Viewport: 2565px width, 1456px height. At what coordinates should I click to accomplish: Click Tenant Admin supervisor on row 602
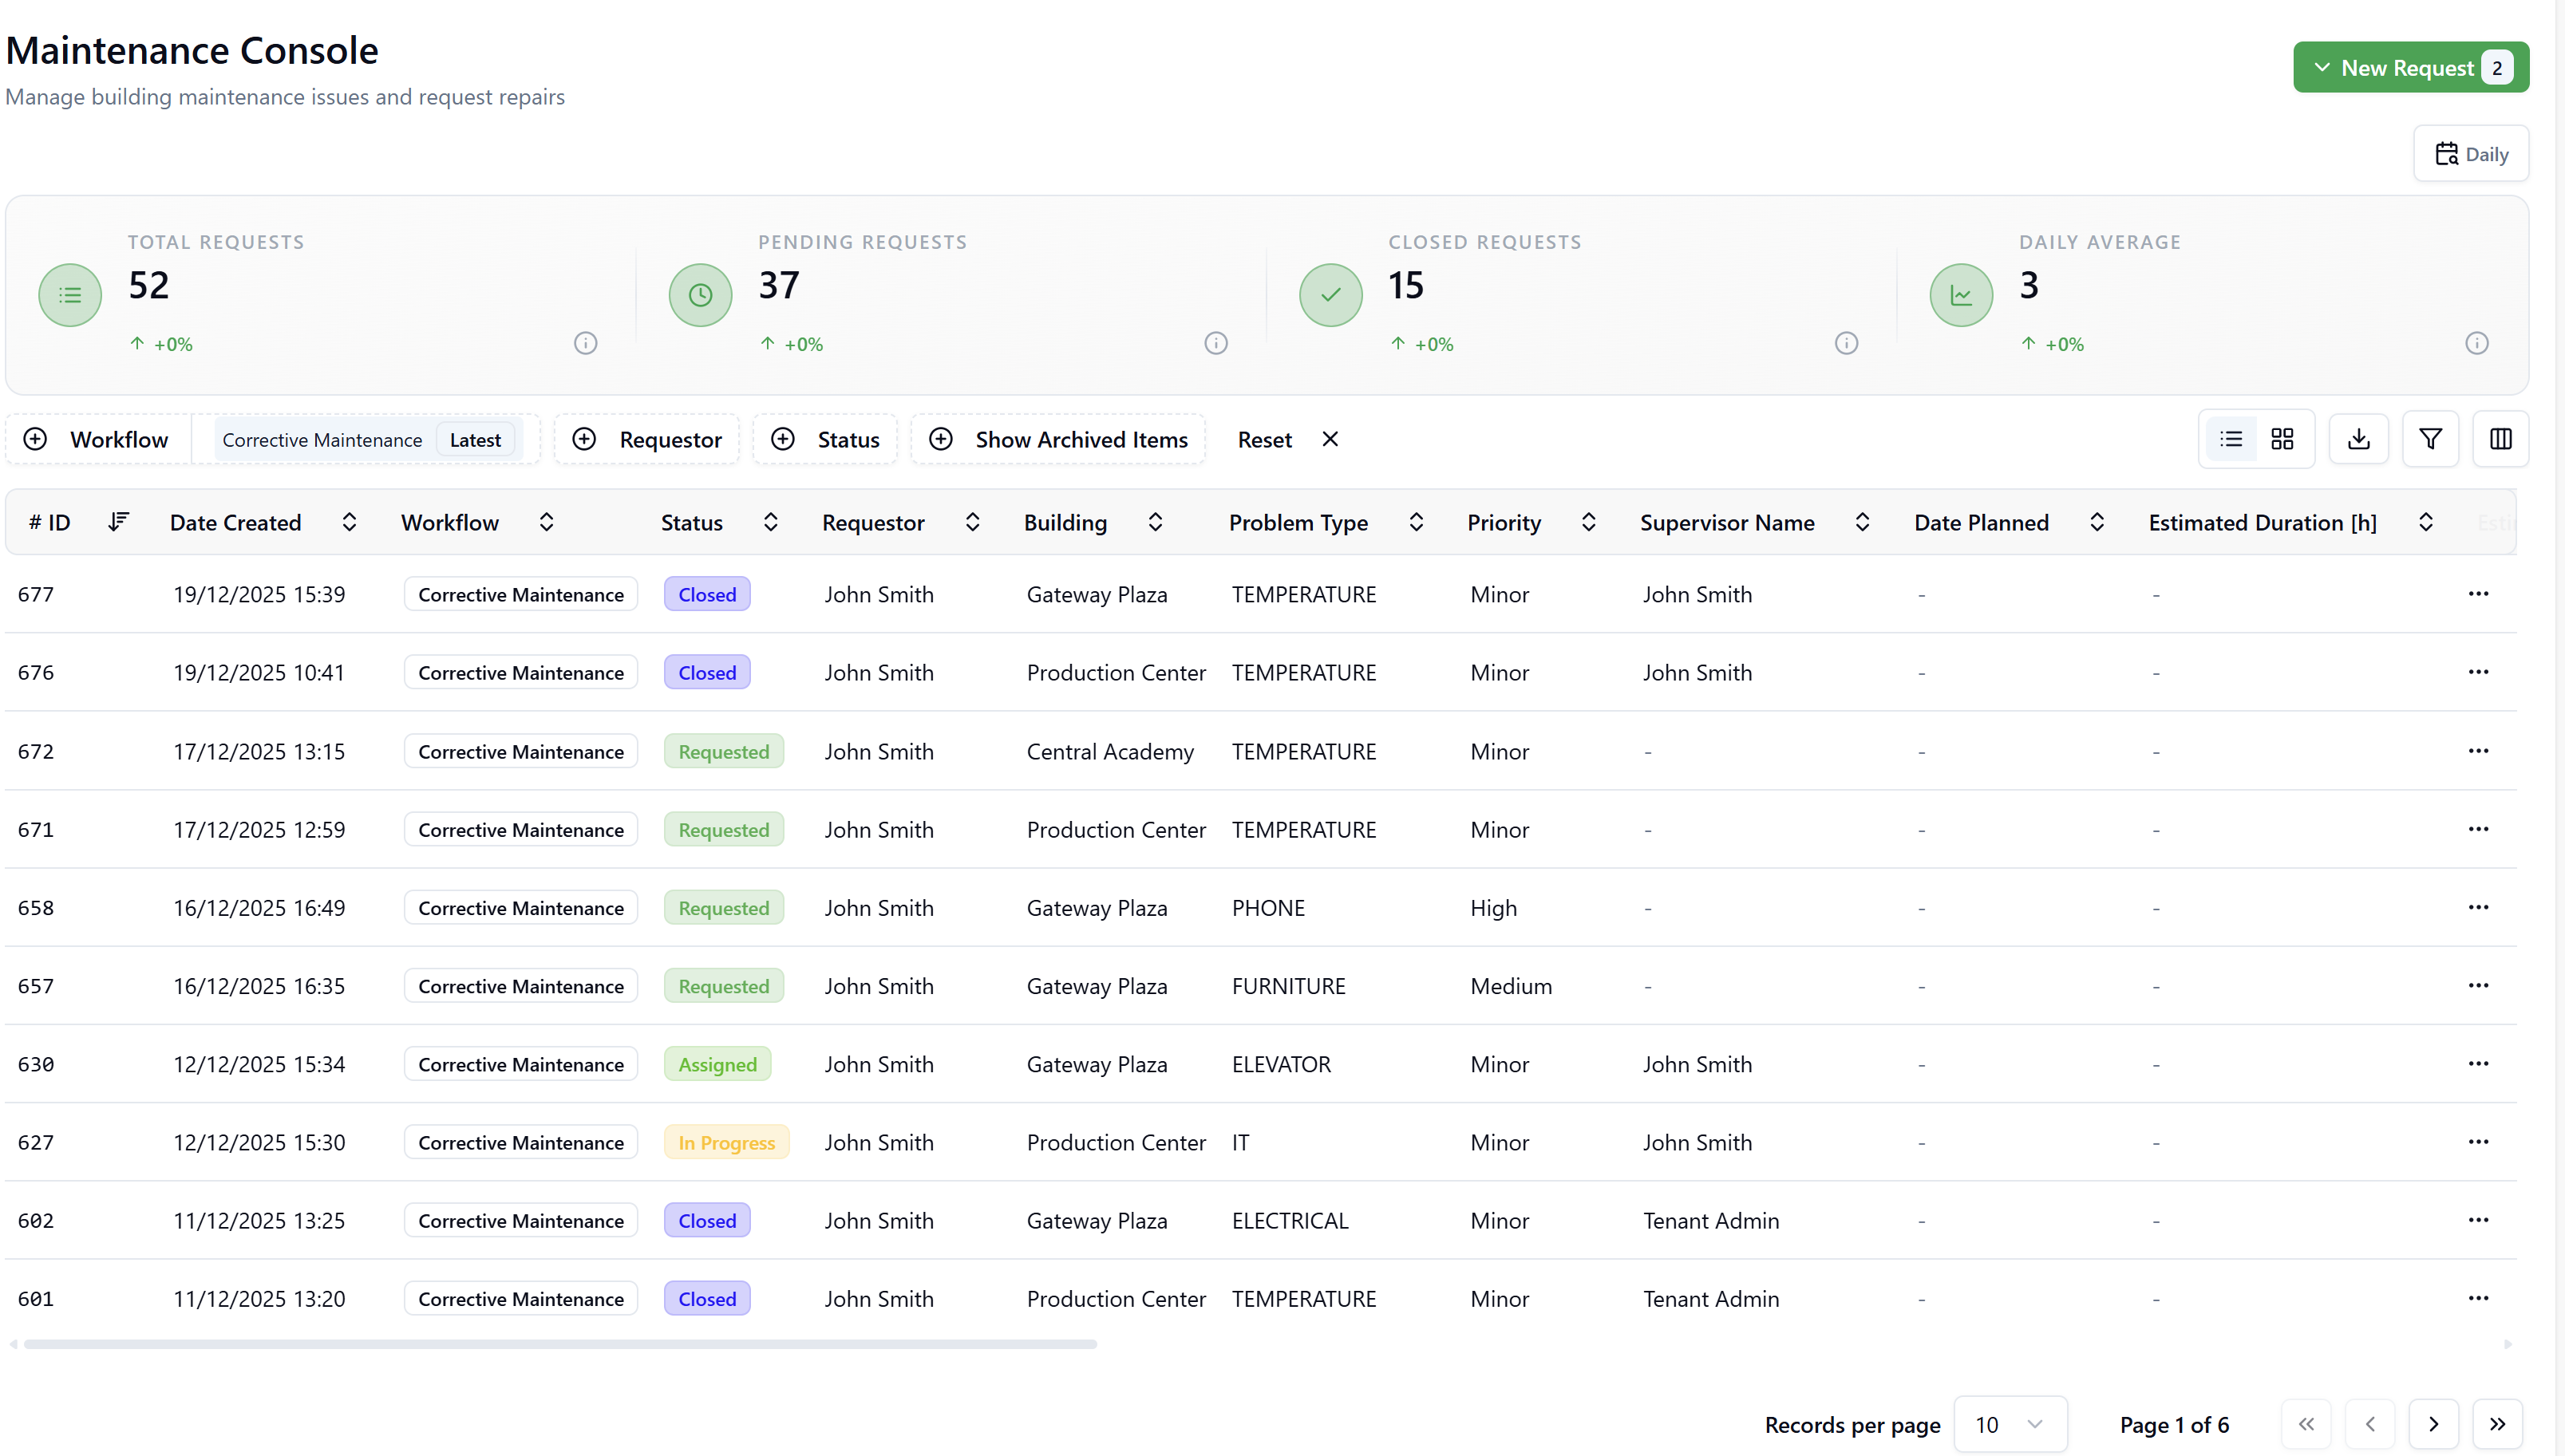tap(1711, 1220)
